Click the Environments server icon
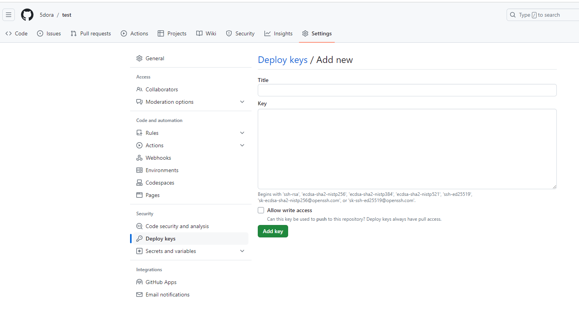The height and width of the screenshot is (312, 579). (139, 170)
